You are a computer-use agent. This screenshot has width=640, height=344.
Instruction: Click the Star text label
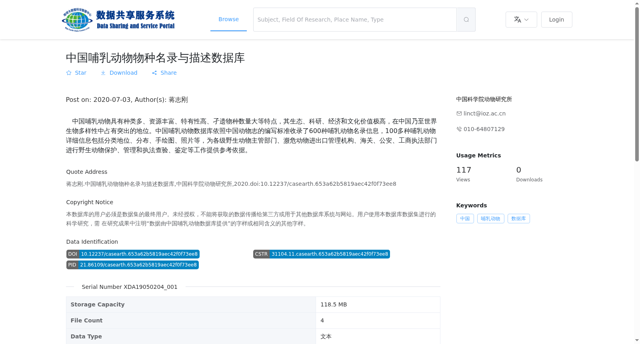tap(80, 73)
